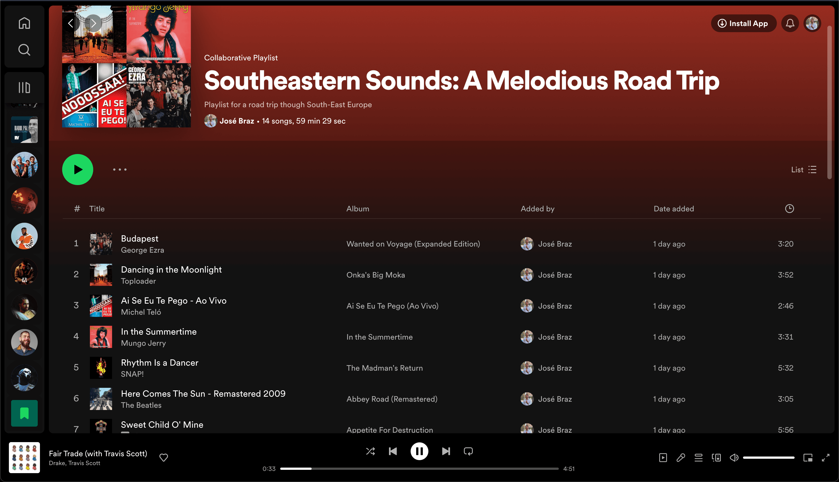
Task: Open the List view options dropdown
Action: click(803, 170)
